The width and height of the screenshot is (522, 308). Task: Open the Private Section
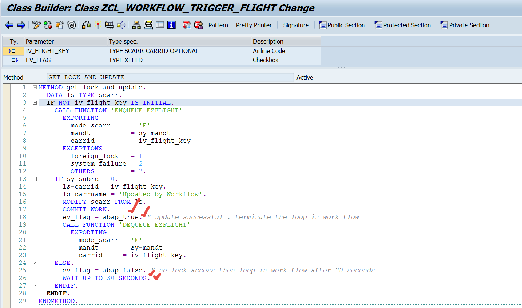[x=465, y=25]
